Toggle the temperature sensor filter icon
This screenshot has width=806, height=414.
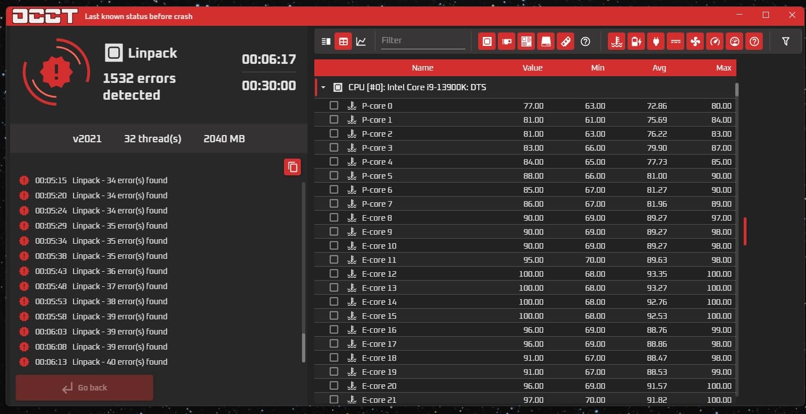tap(617, 41)
